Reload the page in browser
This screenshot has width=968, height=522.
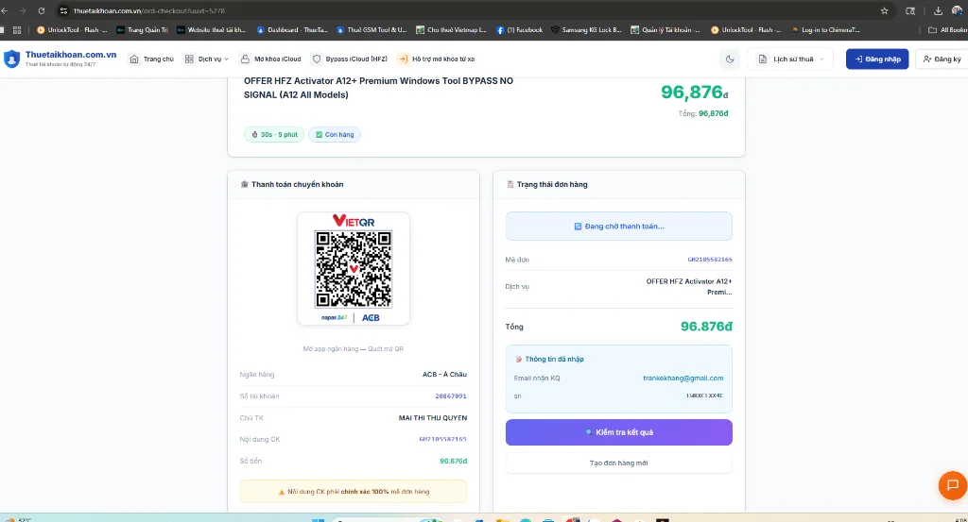[x=42, y=10]
